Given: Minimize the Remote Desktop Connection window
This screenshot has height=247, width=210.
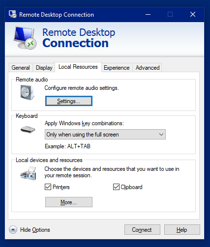Looking at the screenshot, I should click(x=148, y=14).
